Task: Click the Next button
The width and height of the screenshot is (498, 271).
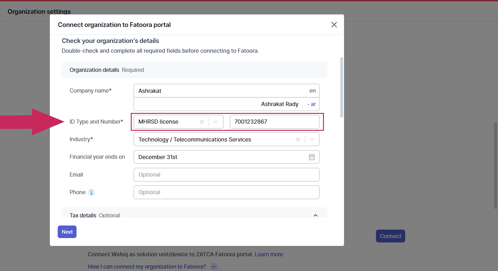Action: [x=67, y=232]
